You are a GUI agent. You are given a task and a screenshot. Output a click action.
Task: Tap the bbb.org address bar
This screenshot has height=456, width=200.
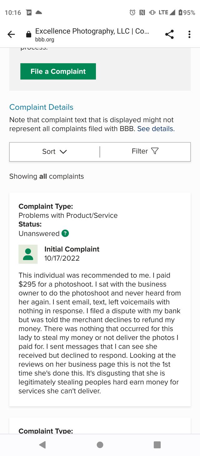point(92,34)
